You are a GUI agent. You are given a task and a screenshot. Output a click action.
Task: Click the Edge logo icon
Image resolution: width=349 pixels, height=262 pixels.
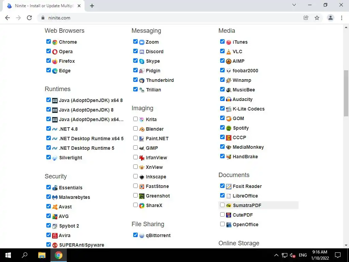[x=55, y=71]
